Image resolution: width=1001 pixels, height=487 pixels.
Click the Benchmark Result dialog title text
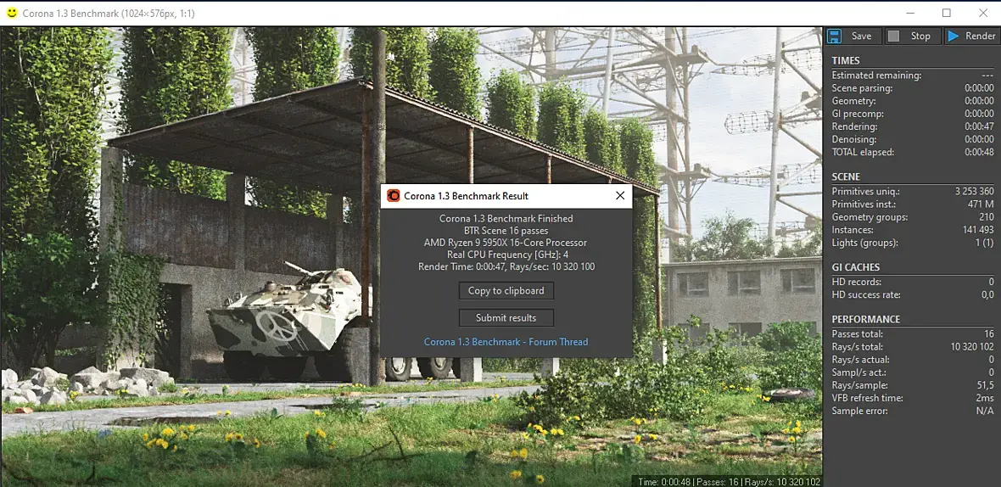click(x=466, y=196)
